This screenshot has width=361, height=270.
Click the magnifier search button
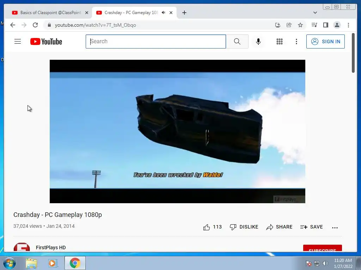237,41
